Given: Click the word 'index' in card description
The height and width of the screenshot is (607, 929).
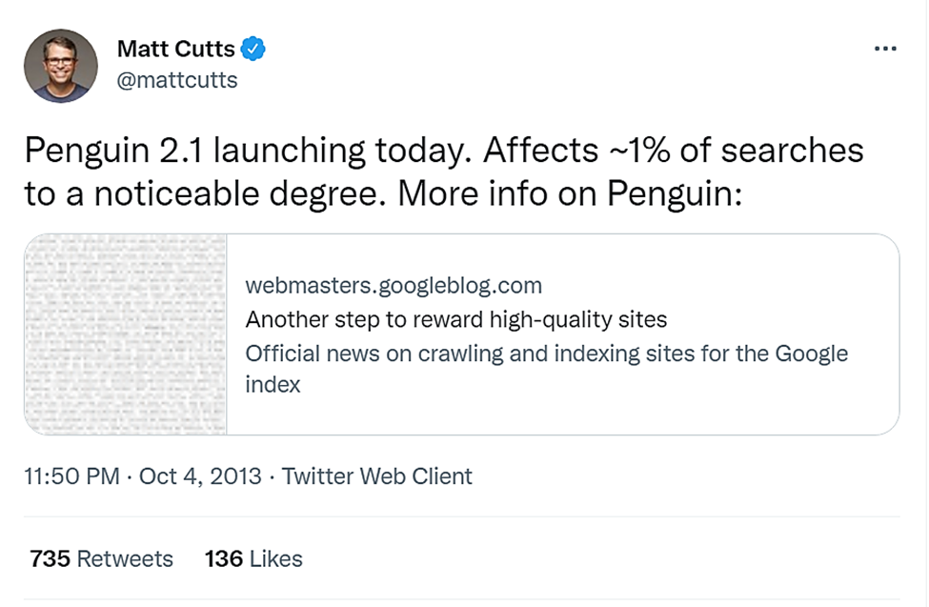Looking at the screenshot, I should (273, 384).
